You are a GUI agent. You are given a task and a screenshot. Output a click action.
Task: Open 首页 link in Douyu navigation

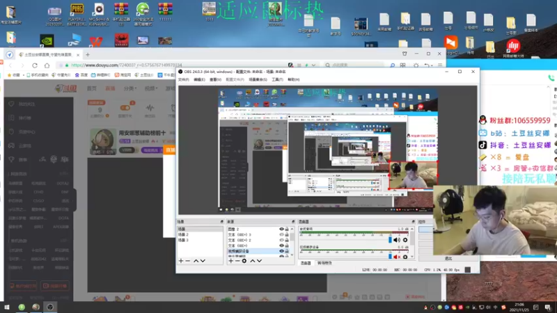tap(92, 88)
